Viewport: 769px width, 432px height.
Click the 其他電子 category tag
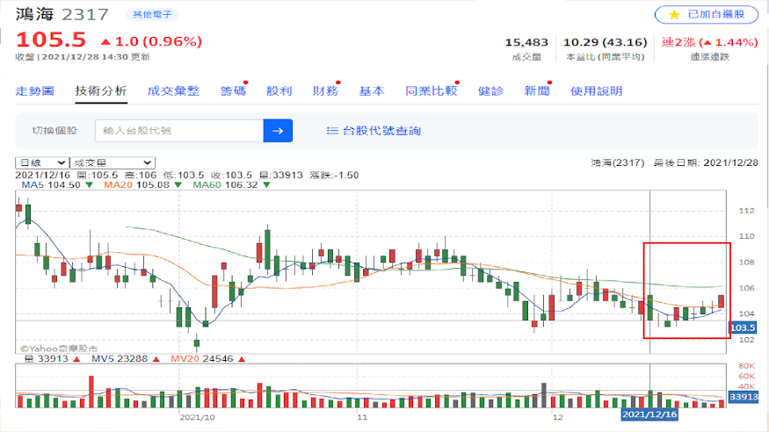tap(153, 15)
